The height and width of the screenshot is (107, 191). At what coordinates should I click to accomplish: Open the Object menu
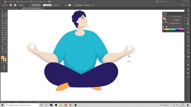pyautogui.click(x=18, y=2)
